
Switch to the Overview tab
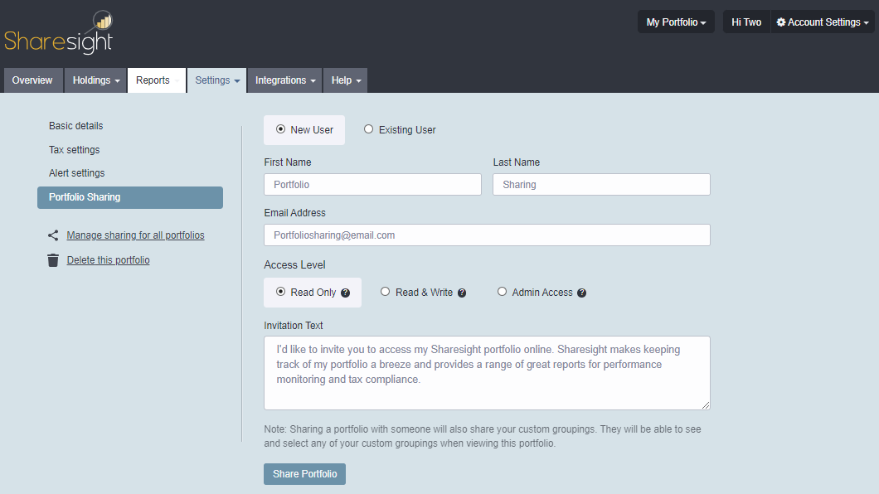[32, 80]
